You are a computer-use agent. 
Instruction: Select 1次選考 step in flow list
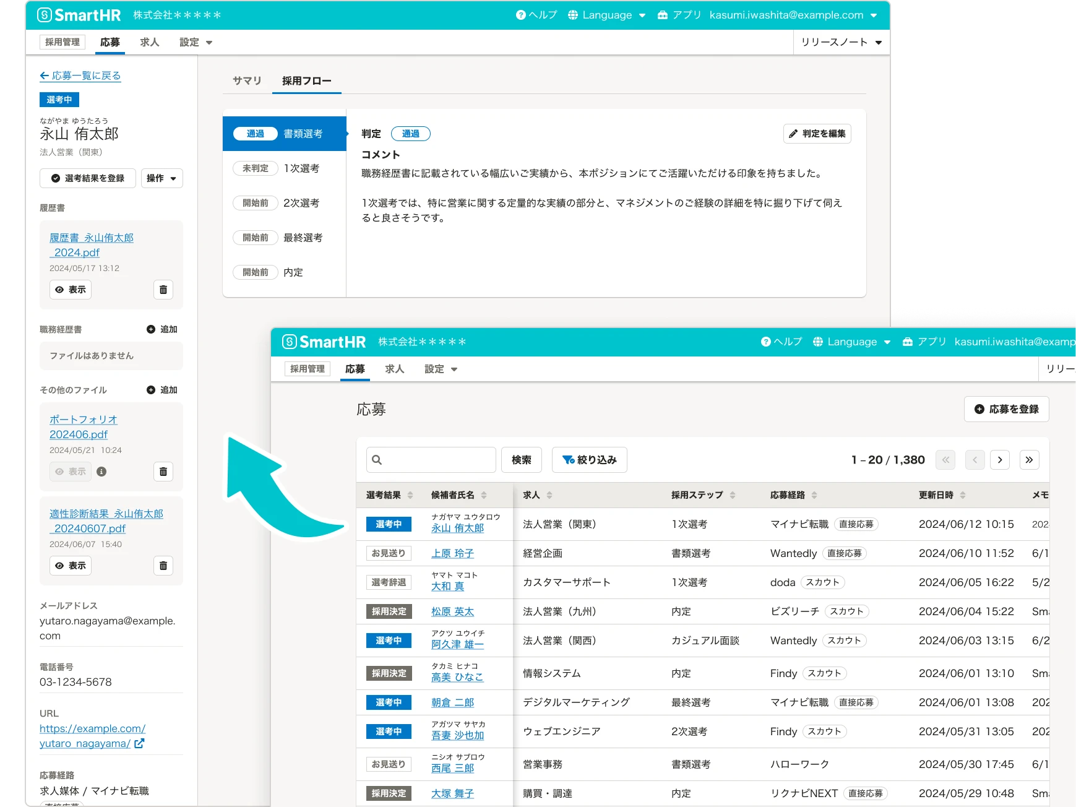click(x=285, y=168)
